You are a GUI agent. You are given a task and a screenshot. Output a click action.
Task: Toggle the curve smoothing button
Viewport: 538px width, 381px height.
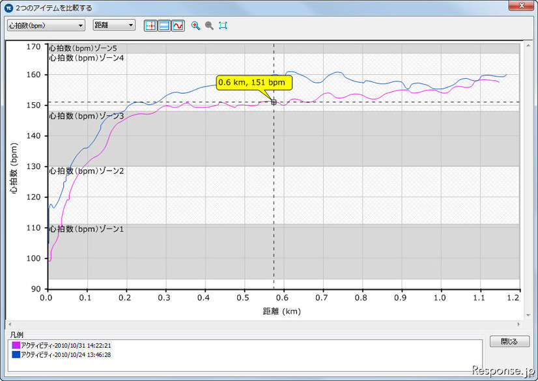coord(178,25)
